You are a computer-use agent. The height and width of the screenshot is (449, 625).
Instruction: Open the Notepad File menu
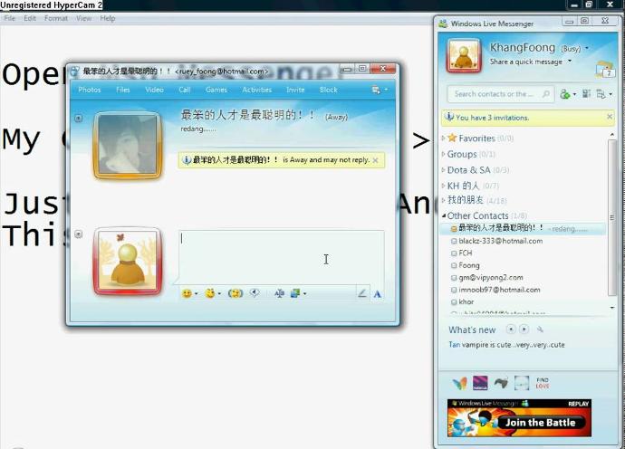tap(10, 18)
